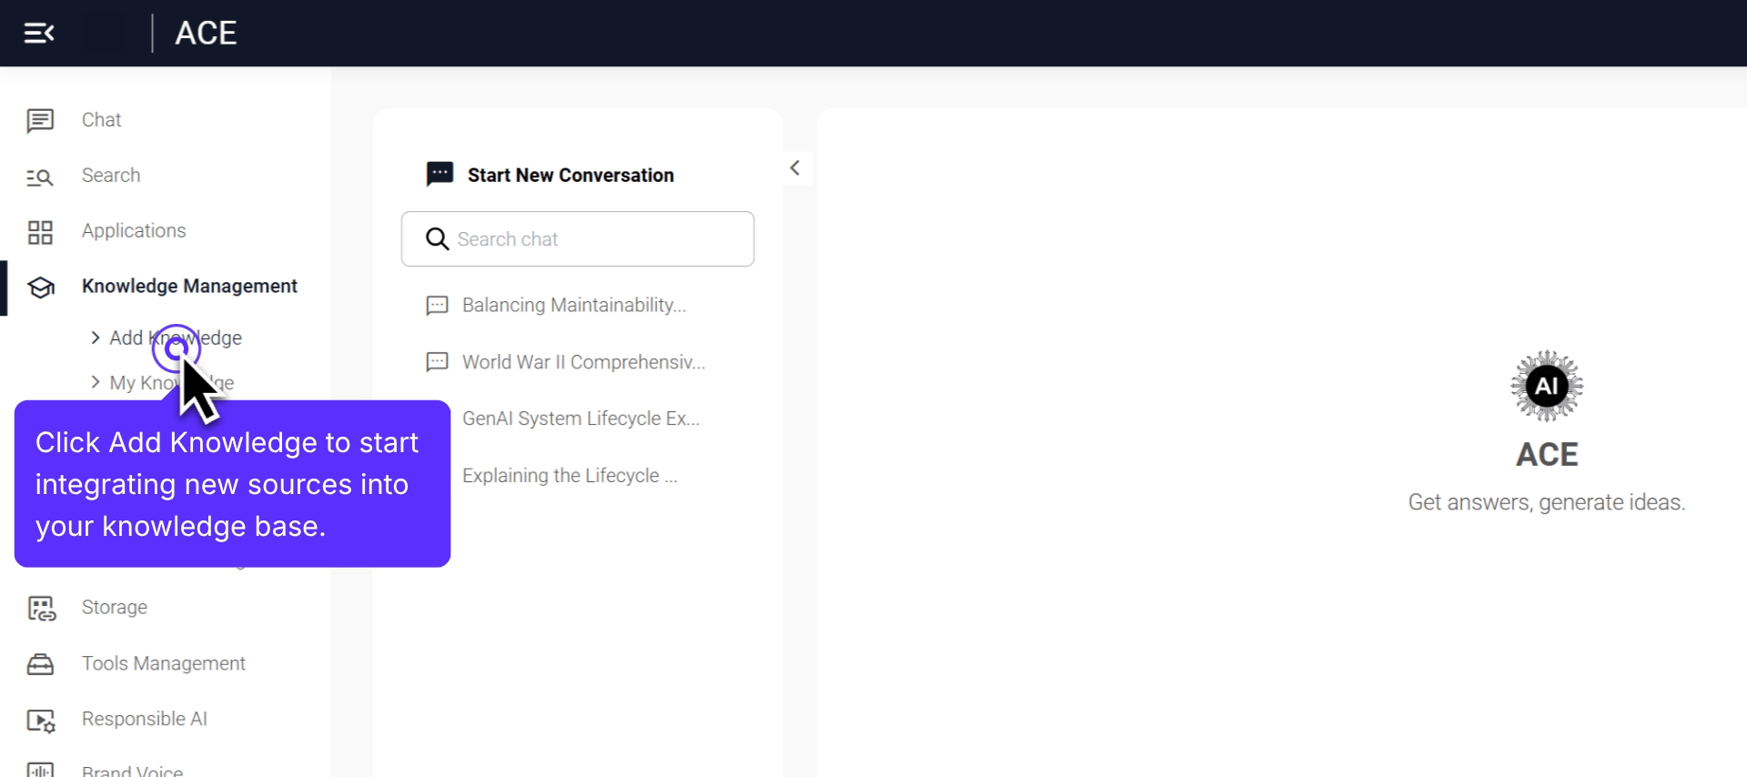
Task: Expand the Add Knowledge chevron
Action: (x=96, y=338)
